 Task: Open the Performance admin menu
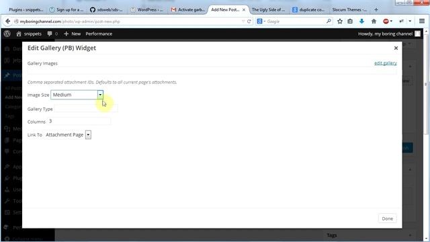pyautogui.click(x=99, y=34)
